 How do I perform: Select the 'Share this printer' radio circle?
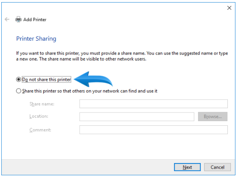tap(19, 91)
